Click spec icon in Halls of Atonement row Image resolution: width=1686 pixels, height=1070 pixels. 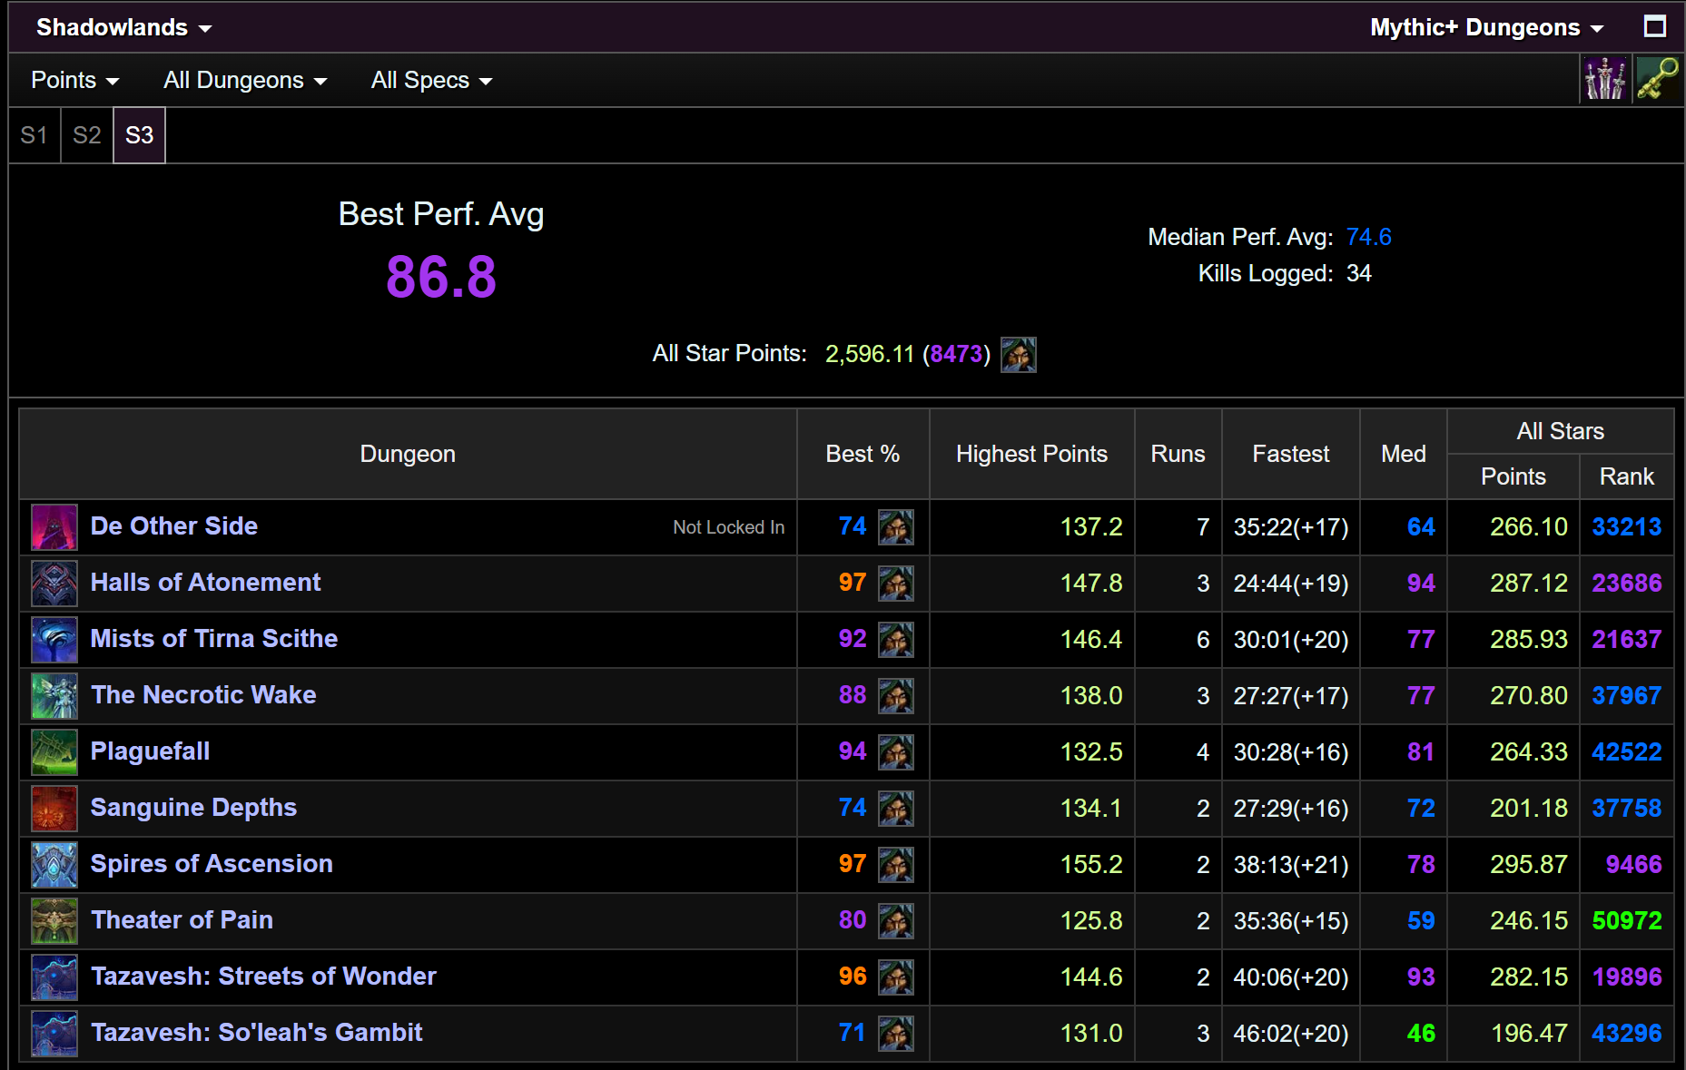point(896,584)
